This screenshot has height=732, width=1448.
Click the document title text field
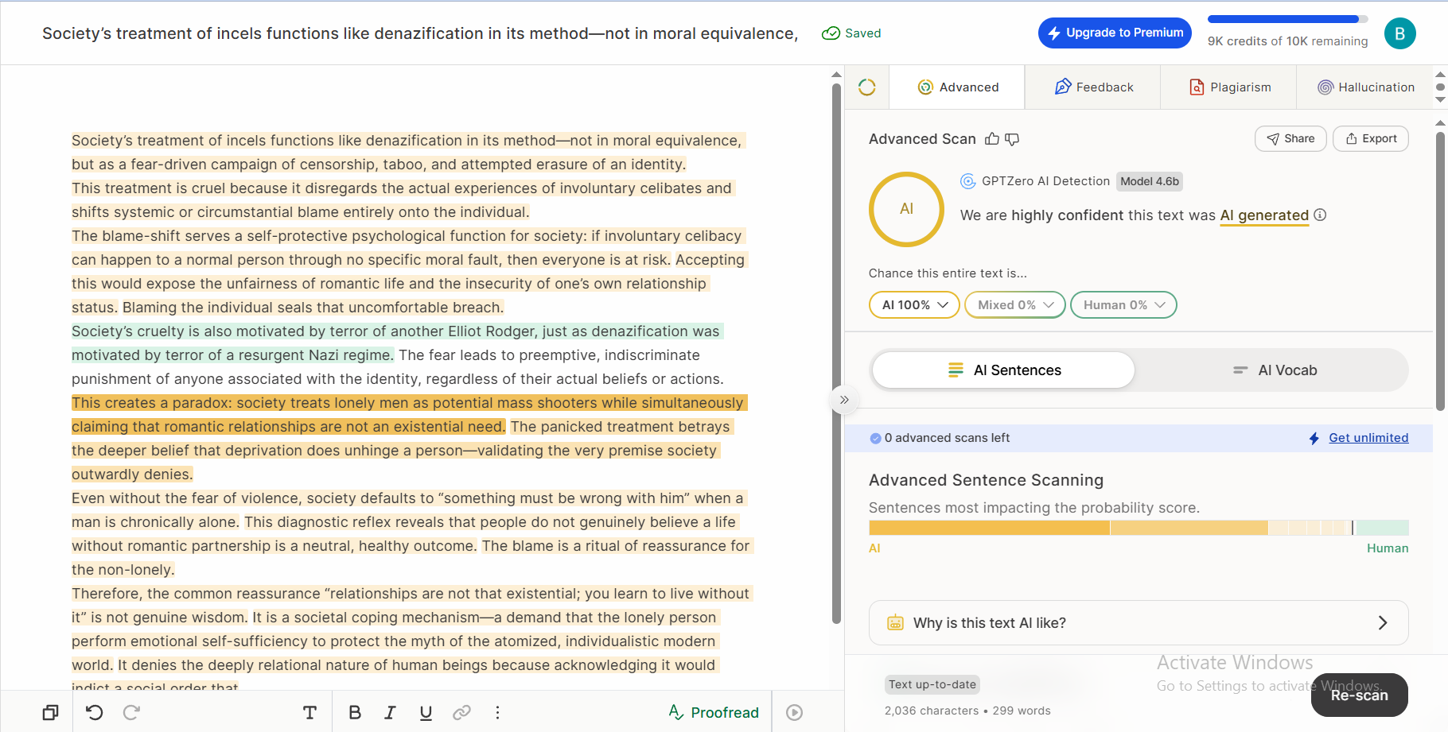420,33
